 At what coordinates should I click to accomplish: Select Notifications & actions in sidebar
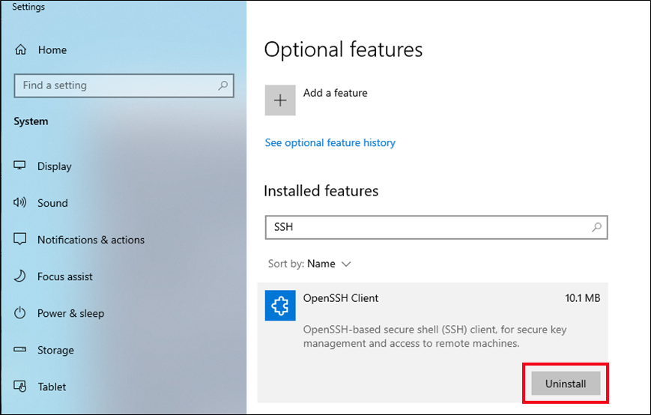click(91, 240)
